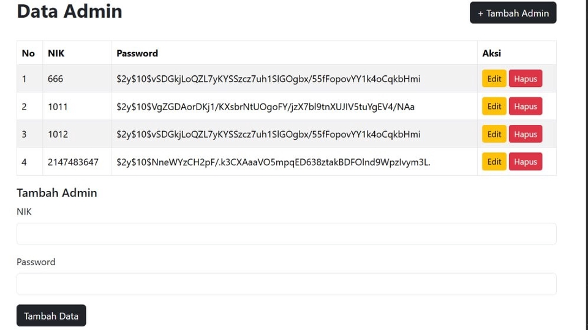
Task: Click the Data Admin page heading
Action: [69, 11]
